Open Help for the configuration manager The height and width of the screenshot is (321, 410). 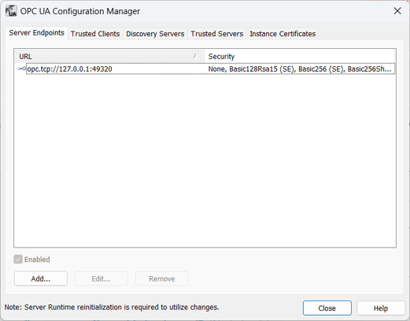381,308
